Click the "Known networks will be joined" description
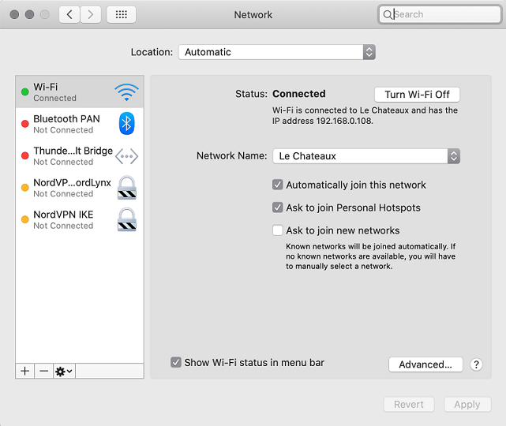This screenshot has height=426, width=506. point(370,256)
